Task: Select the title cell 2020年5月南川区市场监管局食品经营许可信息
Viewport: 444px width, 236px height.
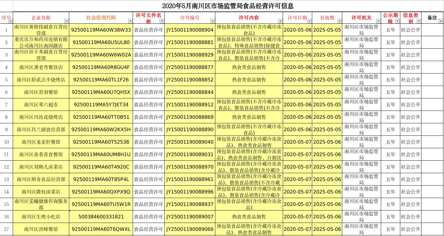Action: (x=228, y=6)
